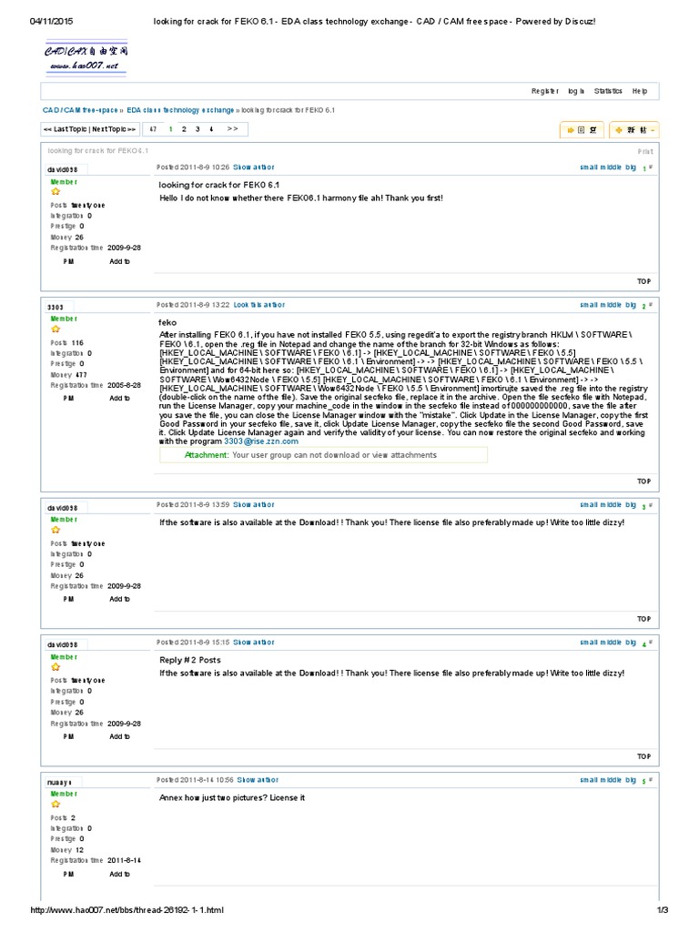Click the 'feko' title in post 2
Screen dimensions: 699x932
pyautogui.click(x=167, y=323)
